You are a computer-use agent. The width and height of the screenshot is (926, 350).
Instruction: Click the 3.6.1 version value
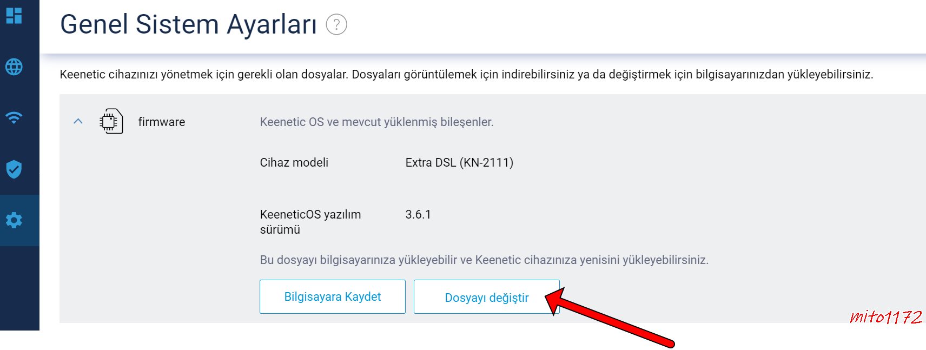(418, 214)
